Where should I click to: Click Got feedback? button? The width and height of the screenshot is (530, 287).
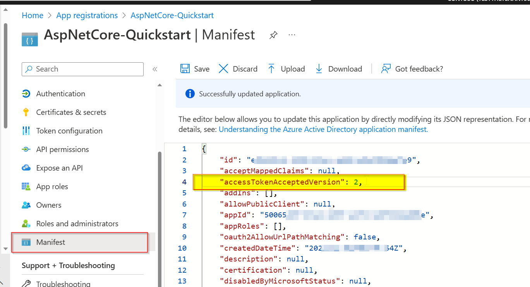click(x=412, y=69)
